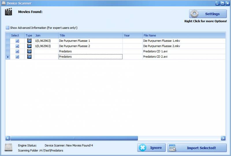The height and width of the screenshot is (156, 231).
Task: Select the row header of Predators CD 2.avi
Action: click(8, 57)
